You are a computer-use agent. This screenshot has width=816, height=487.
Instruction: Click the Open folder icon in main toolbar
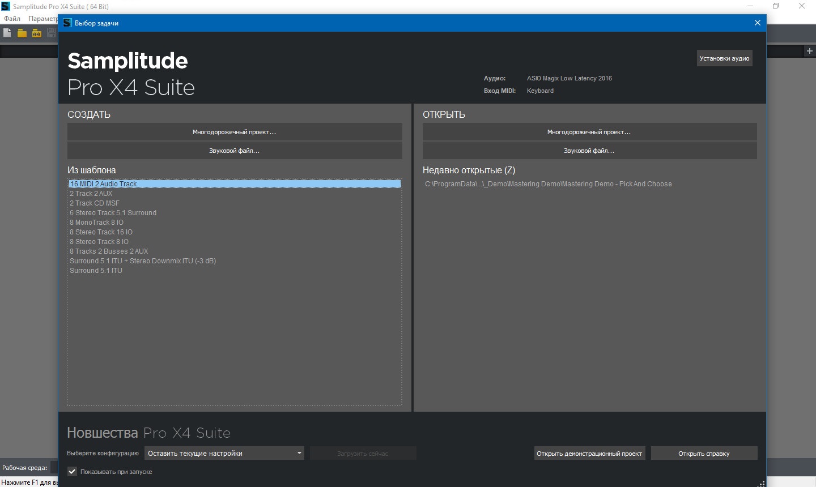click(22, 33)
